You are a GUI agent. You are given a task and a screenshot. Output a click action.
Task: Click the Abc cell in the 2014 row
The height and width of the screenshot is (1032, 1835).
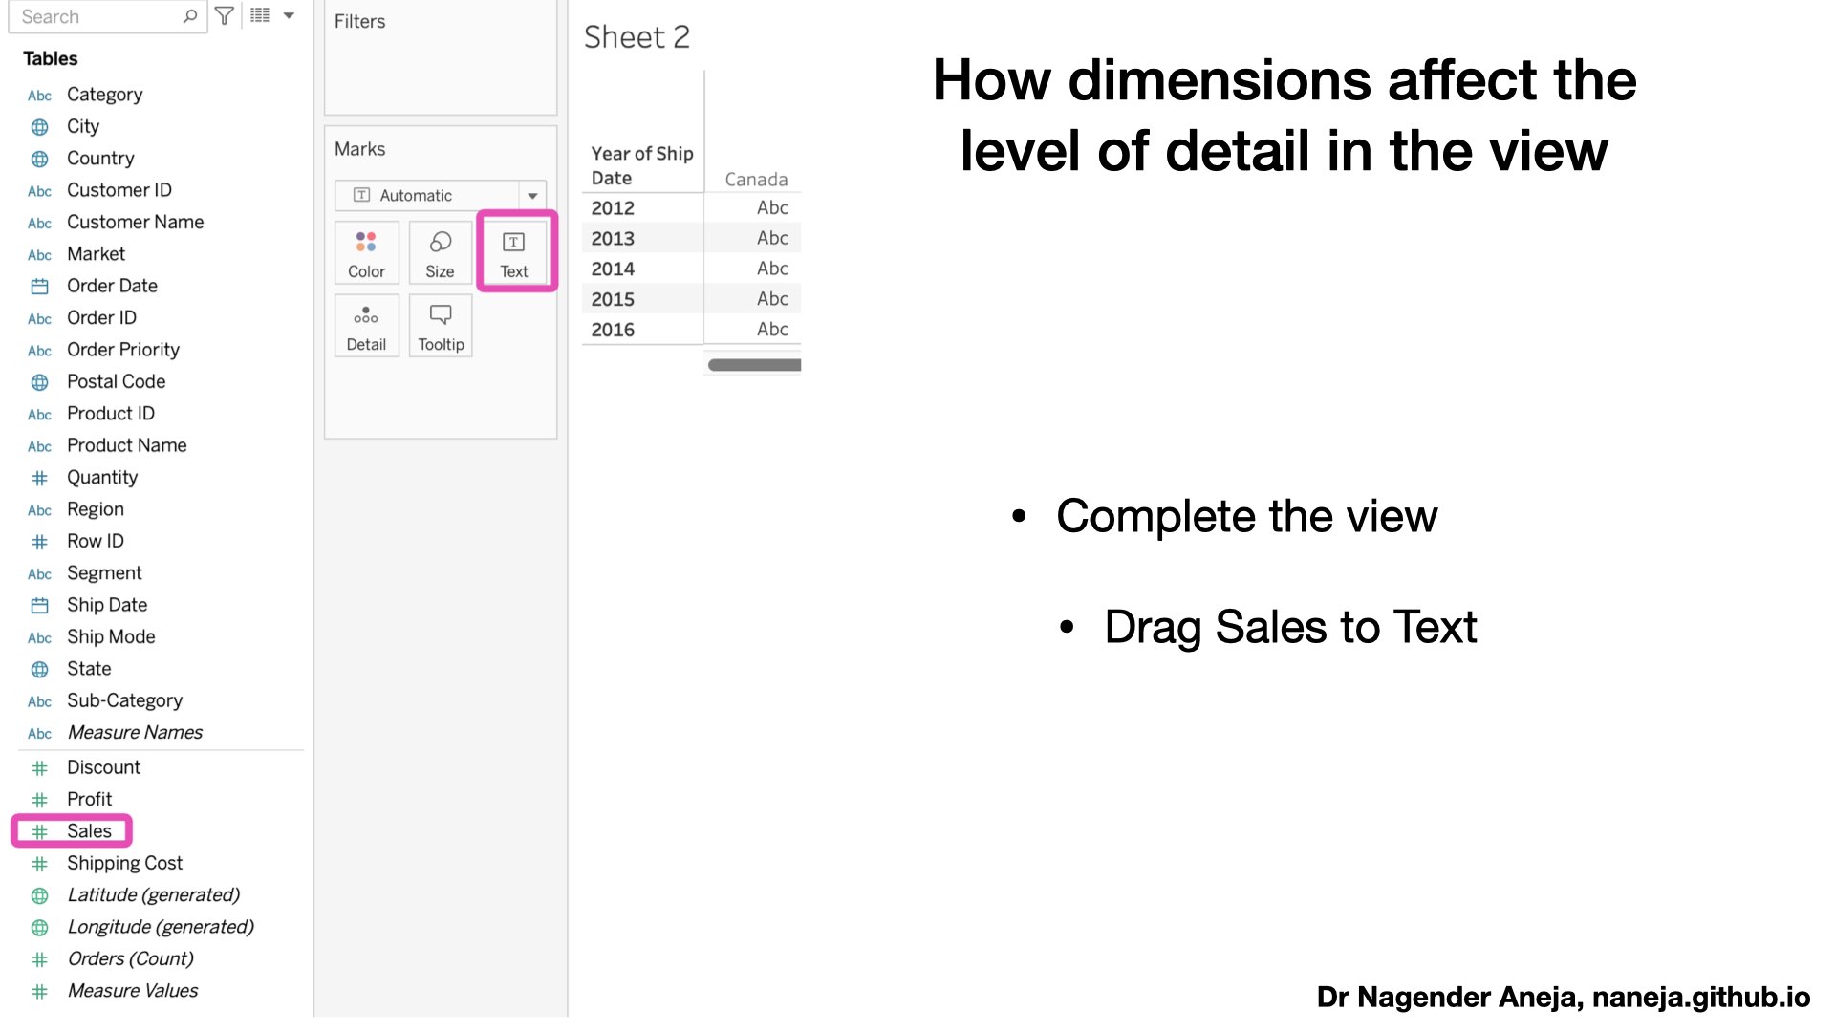772,269
